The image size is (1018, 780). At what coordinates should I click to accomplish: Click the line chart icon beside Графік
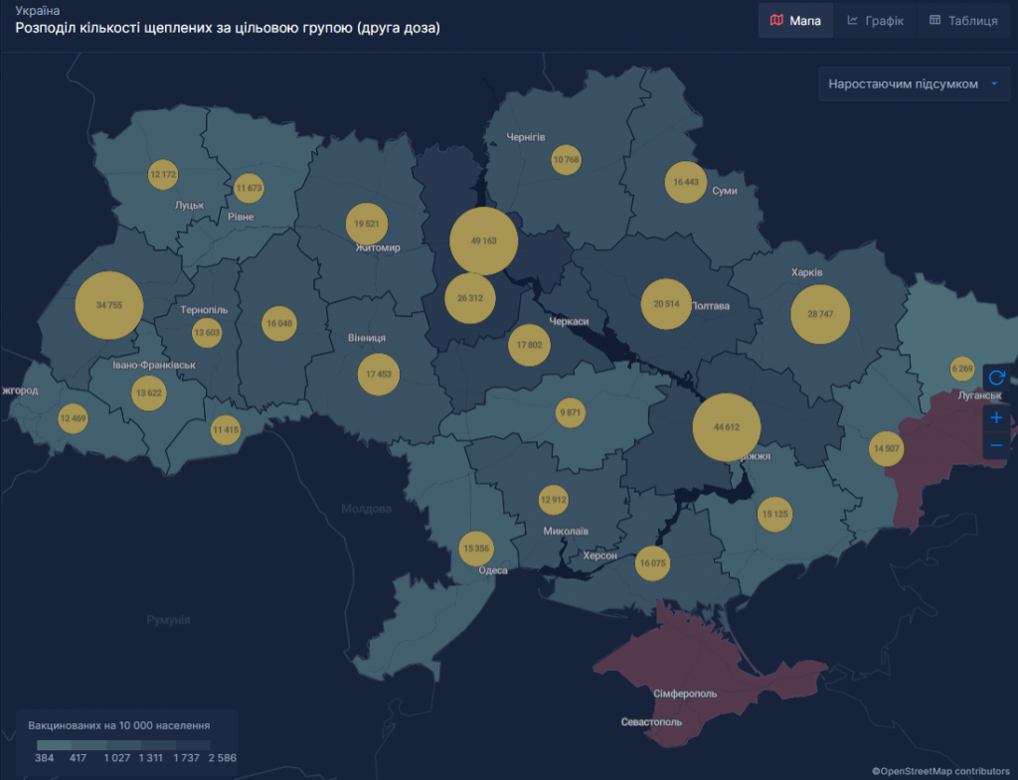pos(853,21)
